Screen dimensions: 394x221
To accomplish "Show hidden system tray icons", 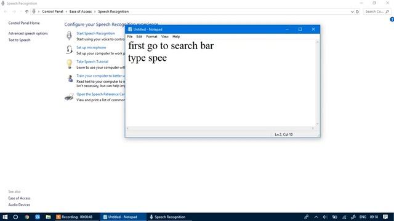I will coord(316,217).
